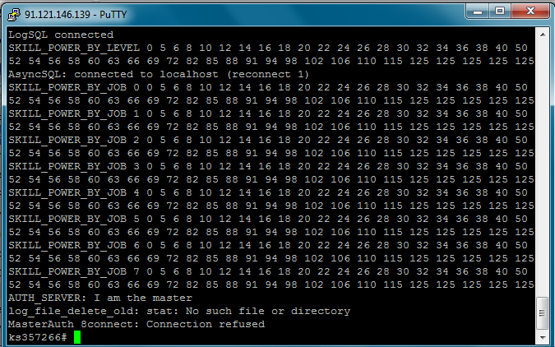Open the PuTTY system menu icon
555x347 pixels.
point(13,14)
